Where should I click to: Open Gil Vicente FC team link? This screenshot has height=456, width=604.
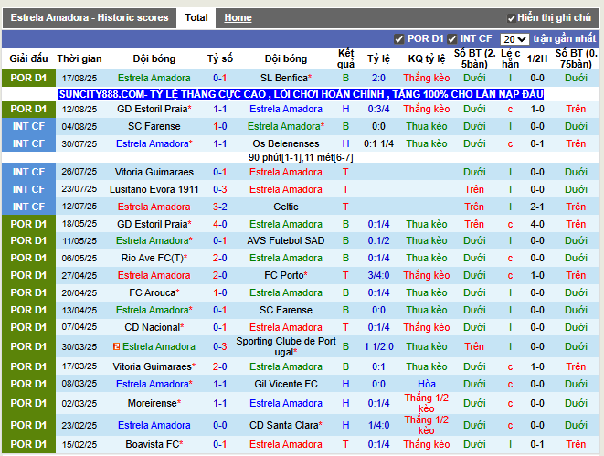(286, 384)
